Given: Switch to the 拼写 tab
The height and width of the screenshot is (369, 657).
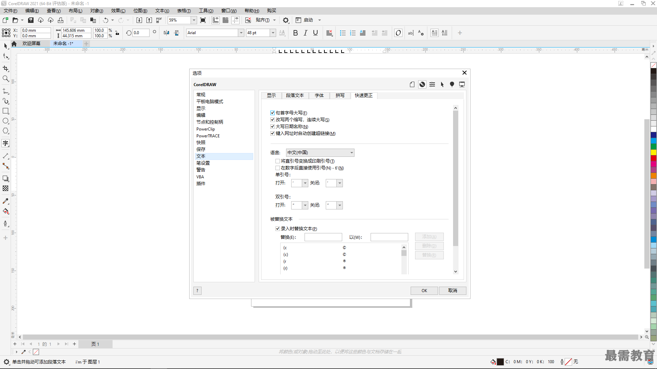Looking at the screenshot, I should 340,95.
